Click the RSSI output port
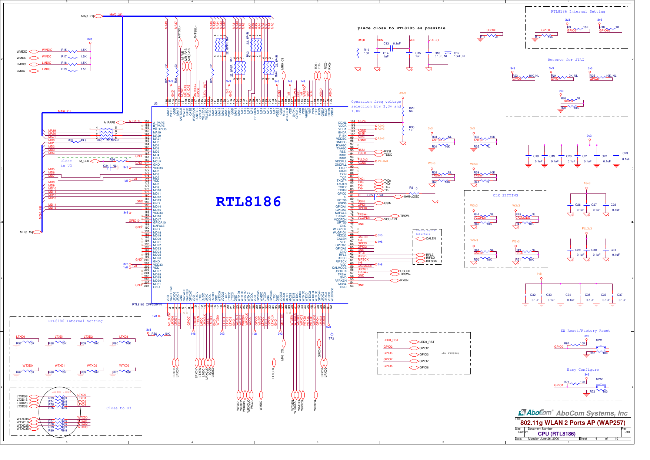This screenshot has width=650, height=460. coord(379,151)
